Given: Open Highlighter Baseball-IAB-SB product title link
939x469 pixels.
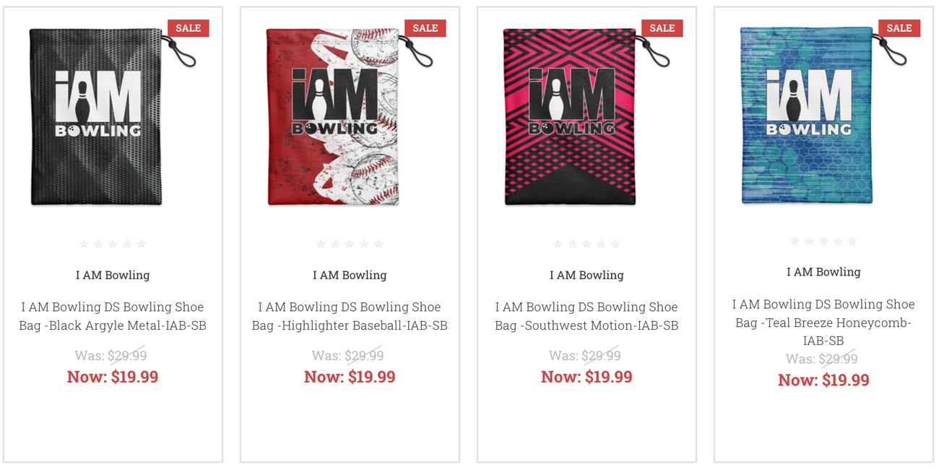Looking at the screenshot, I should 350,316.
